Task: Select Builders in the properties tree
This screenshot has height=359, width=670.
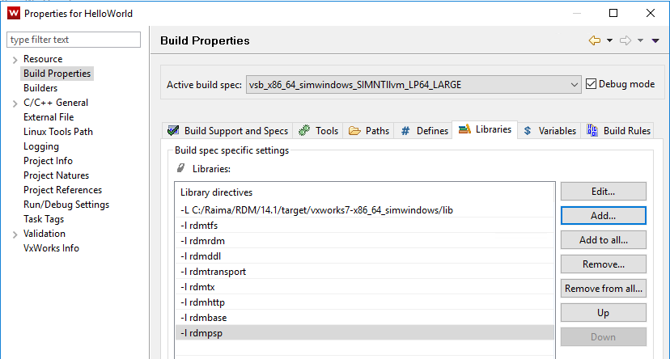Action: [x=40, y=88]
